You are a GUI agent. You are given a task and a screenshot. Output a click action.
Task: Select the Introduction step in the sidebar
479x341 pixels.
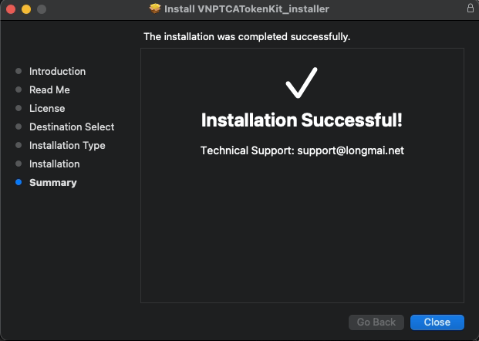(57, 72)
